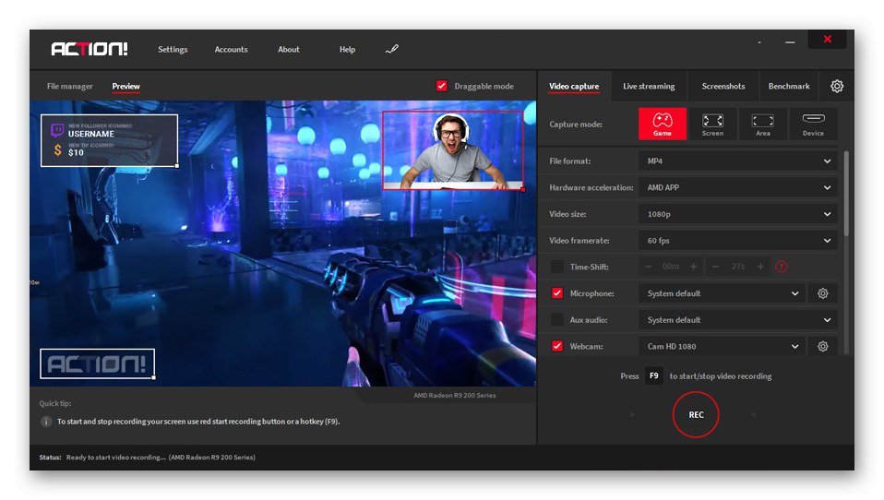884x500 pixels.
Task: Click the brush icon next to Help
Action: 392,49
